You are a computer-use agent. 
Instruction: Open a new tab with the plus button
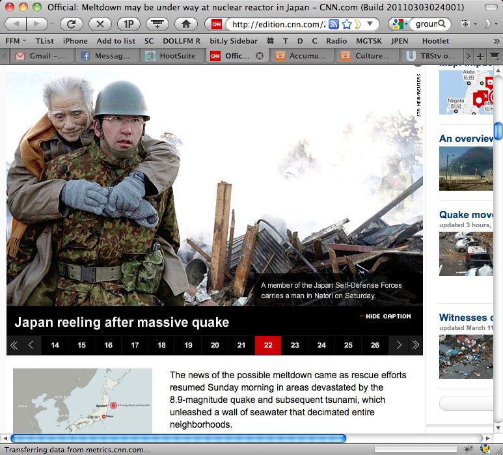pyautogui.click(x=480, y=56)
